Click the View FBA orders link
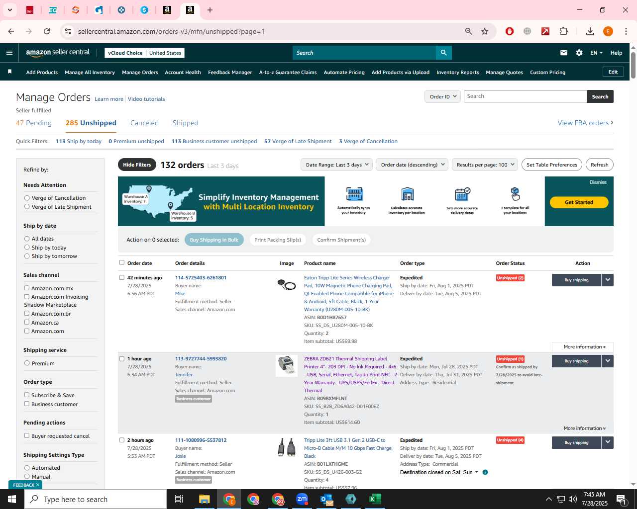 (585, 123)
